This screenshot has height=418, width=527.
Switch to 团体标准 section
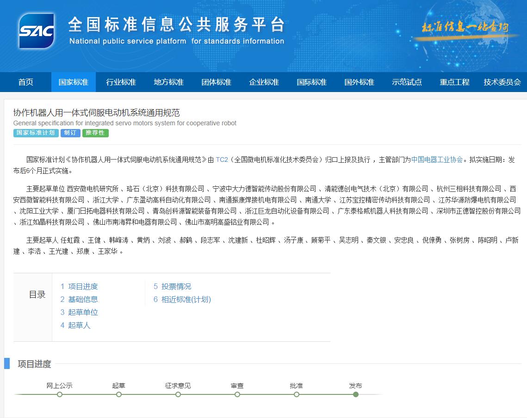pos(216,82)
